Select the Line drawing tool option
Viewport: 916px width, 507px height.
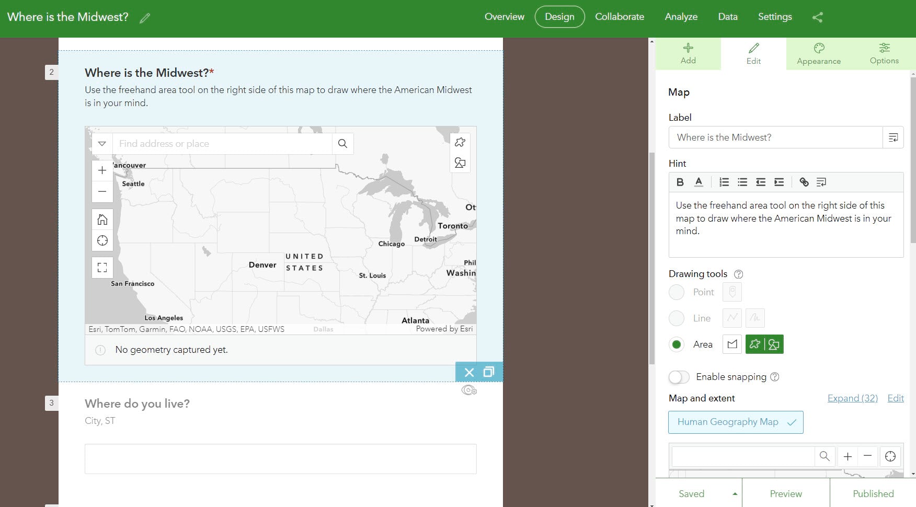coord(677,318)
